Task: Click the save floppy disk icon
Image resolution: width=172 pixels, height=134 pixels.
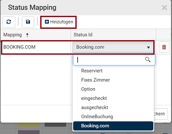Action: pyautogui.click(x=28, y=22)
